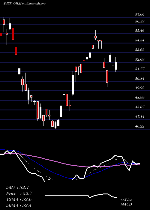
Task: Click the 55.46 price level label
Action: click(x=140, y=31)
